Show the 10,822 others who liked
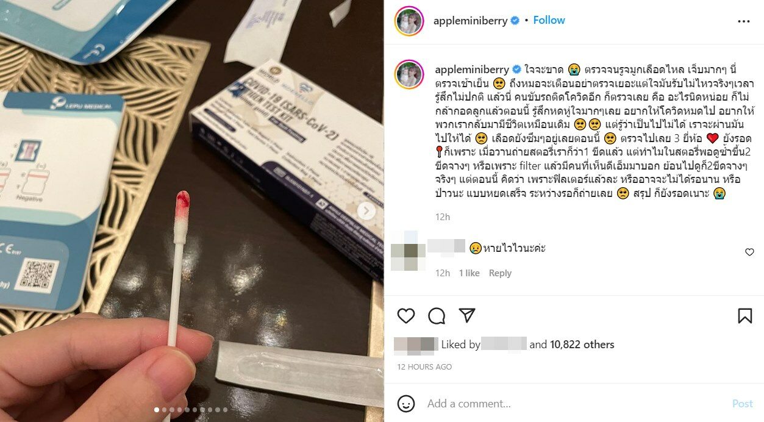Image resolution: width=764 pixels, height=422 pixels. 582,345
